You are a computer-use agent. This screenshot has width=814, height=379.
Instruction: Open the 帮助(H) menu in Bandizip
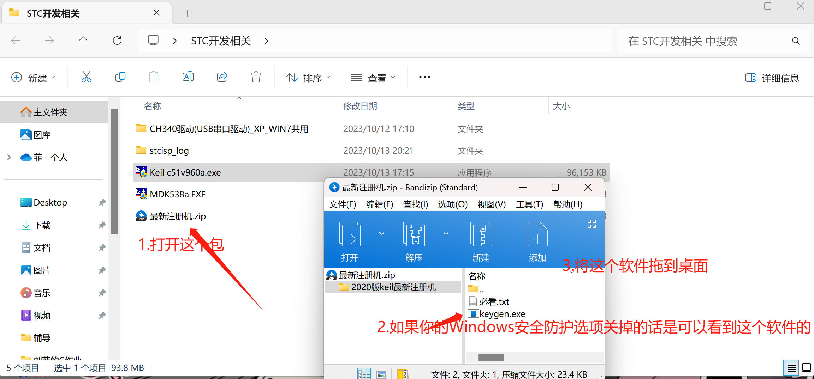click(568, 204)
